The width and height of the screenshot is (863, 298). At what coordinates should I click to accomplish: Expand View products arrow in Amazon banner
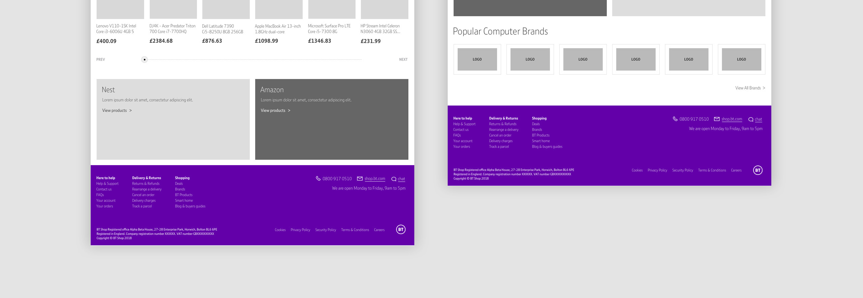click(289, 111)
